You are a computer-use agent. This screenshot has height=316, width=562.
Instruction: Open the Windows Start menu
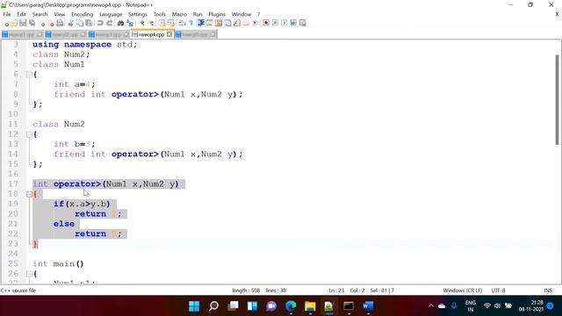click(x=194, y=306)
